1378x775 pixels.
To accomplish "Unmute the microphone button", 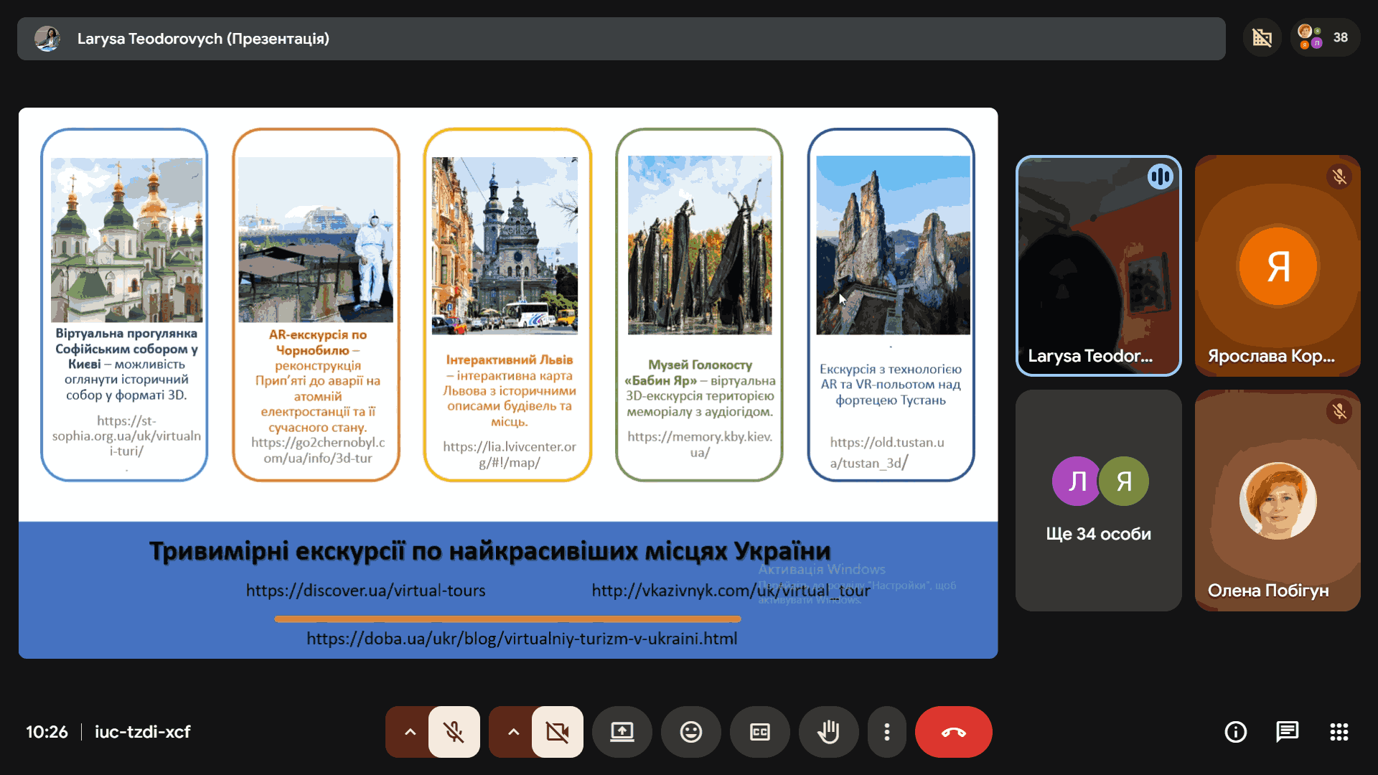I will [x=454, y=732].
